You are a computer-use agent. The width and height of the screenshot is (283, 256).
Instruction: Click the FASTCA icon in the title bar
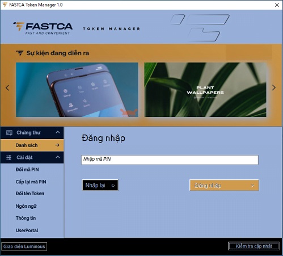point(5,5)
